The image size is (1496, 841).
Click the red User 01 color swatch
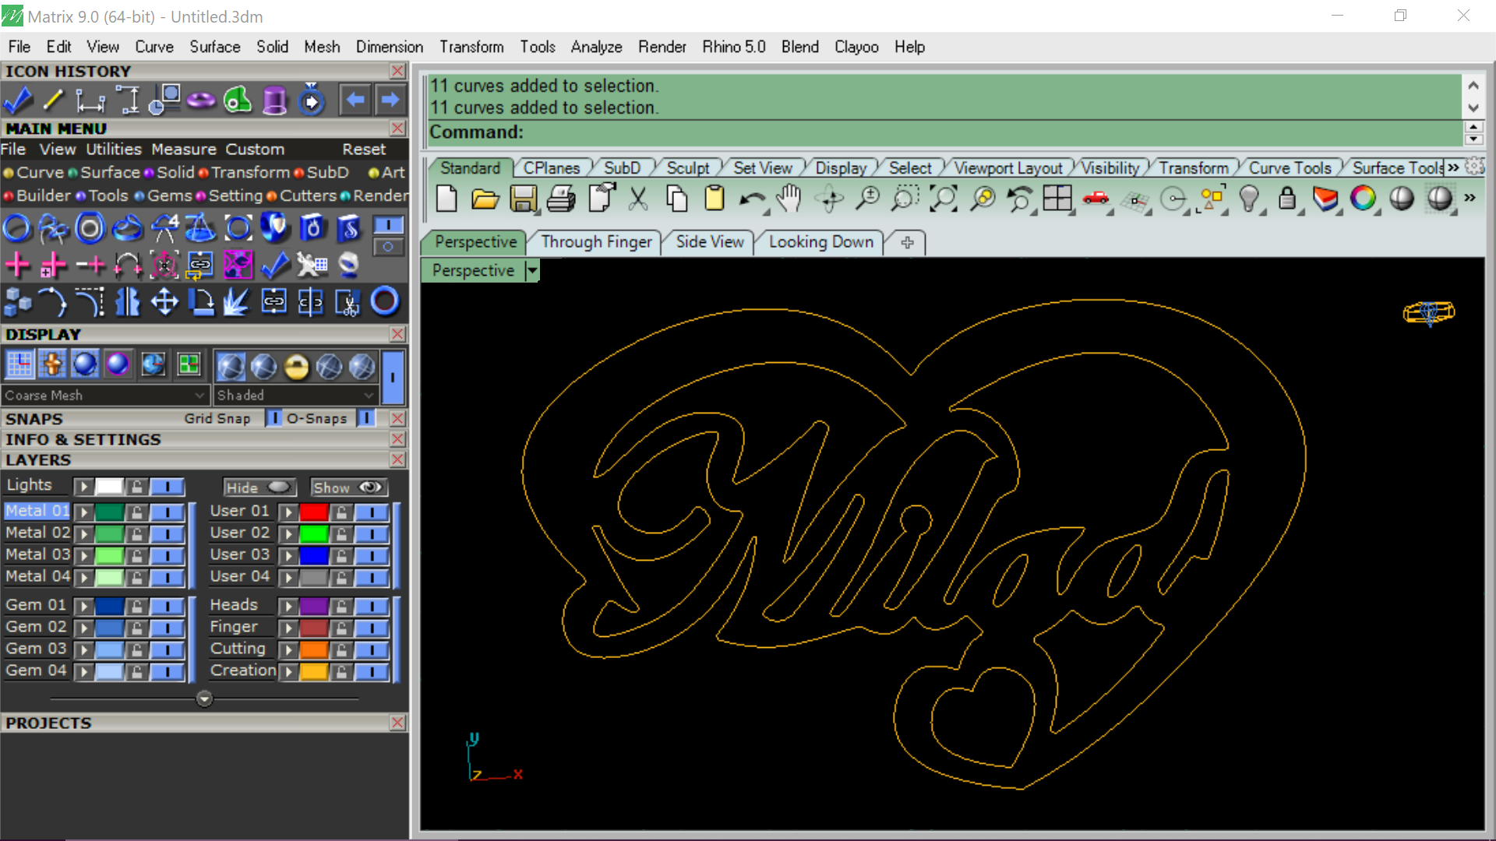[x=314, y=512]
